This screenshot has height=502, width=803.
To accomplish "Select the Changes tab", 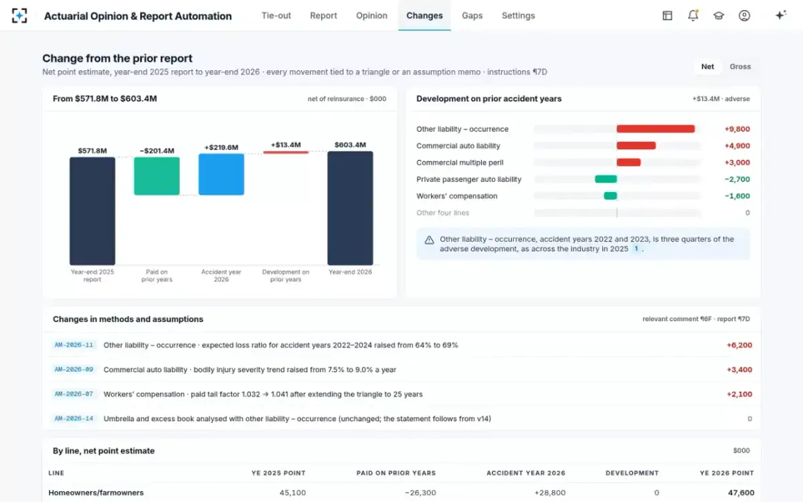I will (x=424, y=15).
